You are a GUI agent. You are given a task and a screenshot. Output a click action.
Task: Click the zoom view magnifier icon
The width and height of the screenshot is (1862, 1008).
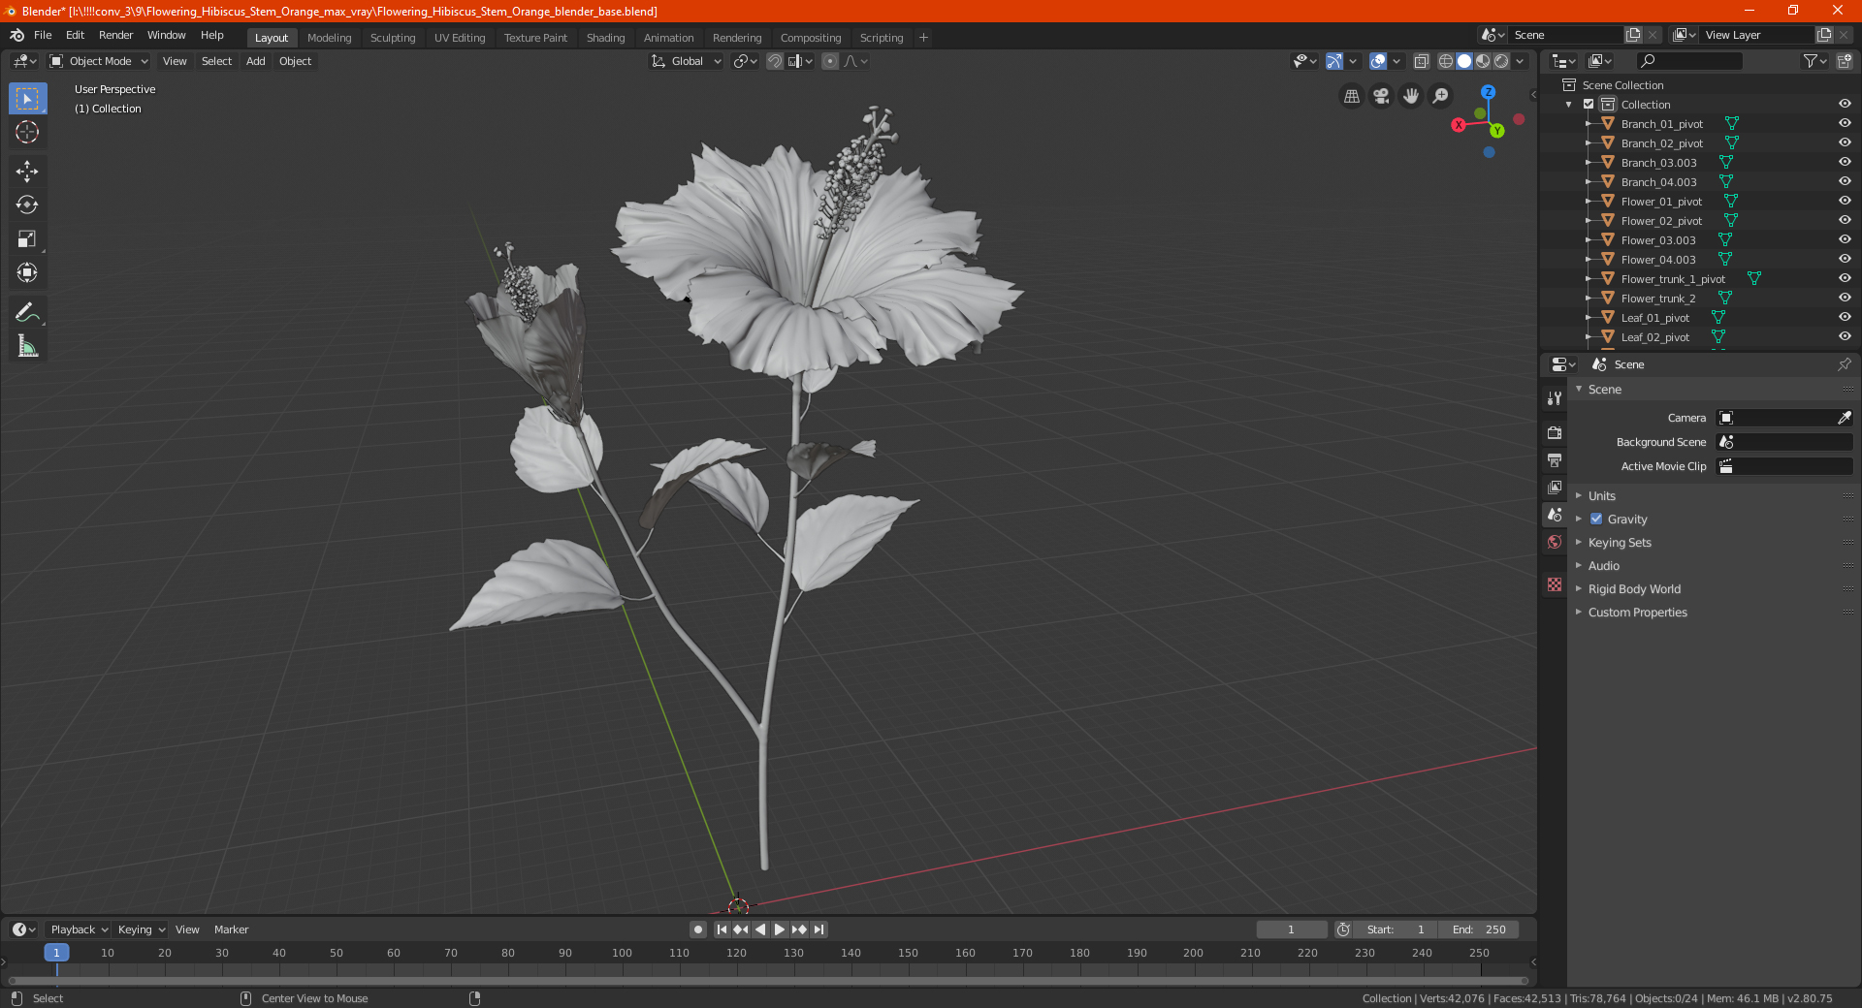[x=1441, y=96]
